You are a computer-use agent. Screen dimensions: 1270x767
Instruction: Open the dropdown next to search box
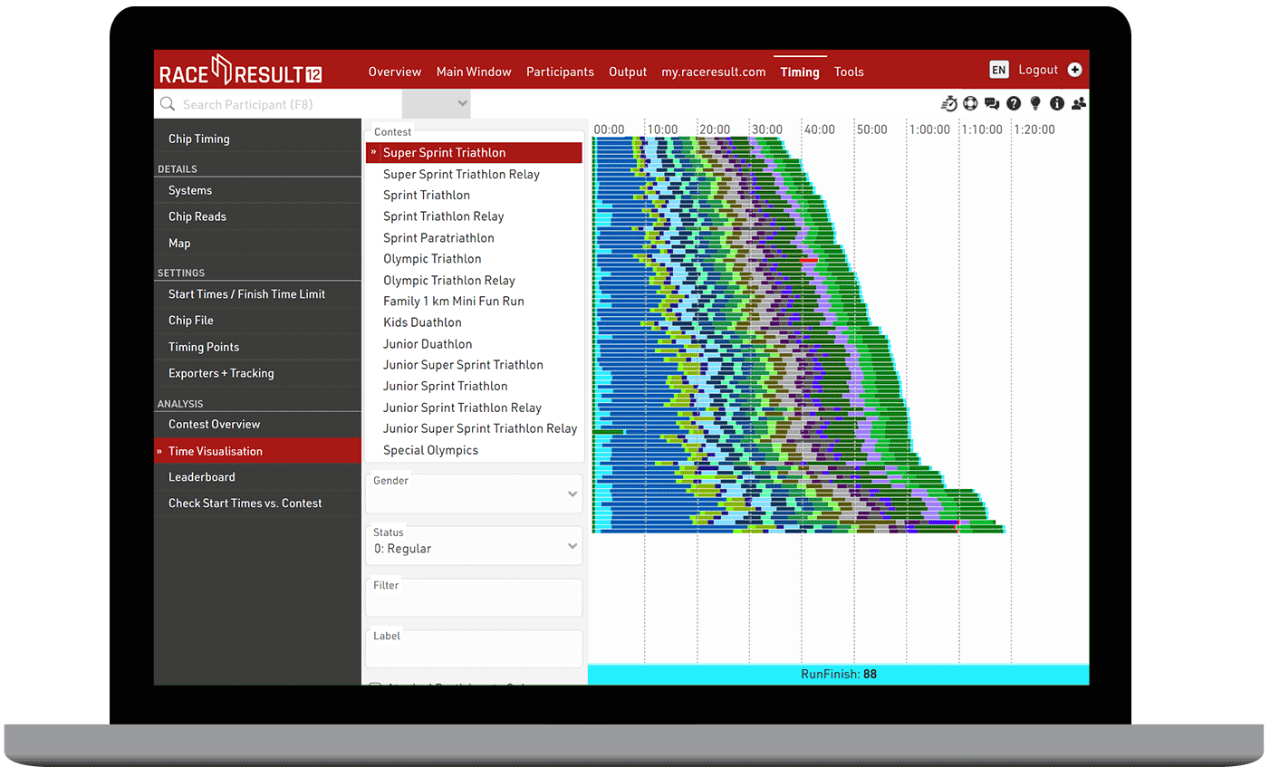click(x=437, y=103)
